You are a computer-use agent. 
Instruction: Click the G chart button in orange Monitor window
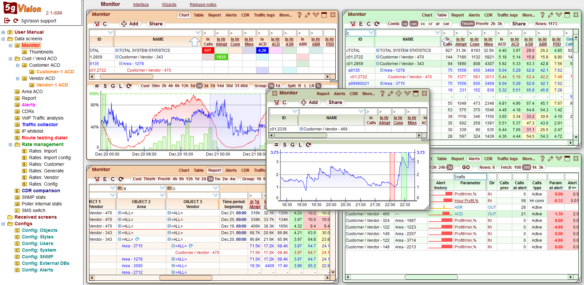point(113,86)
